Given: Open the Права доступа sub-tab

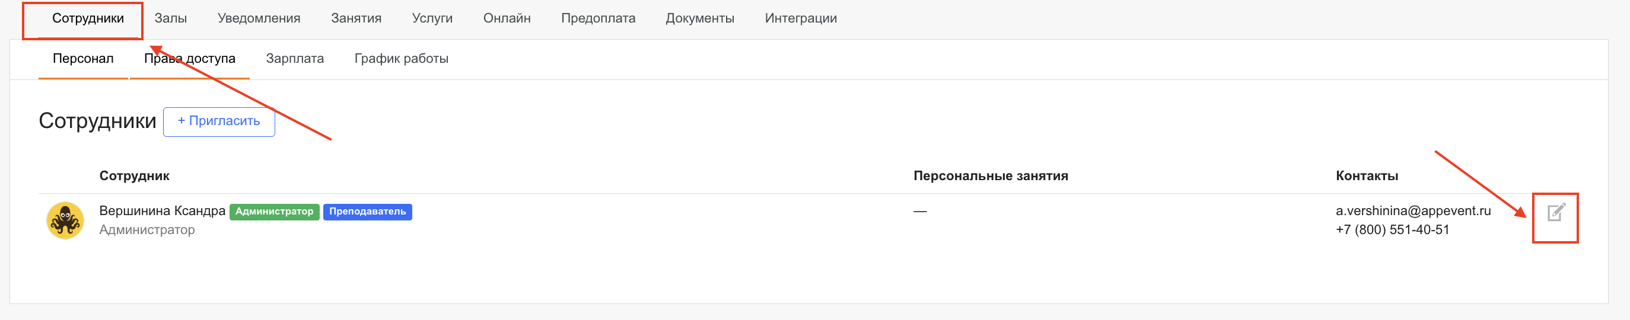Looking at the screenshot, I should tap(190, 59).
